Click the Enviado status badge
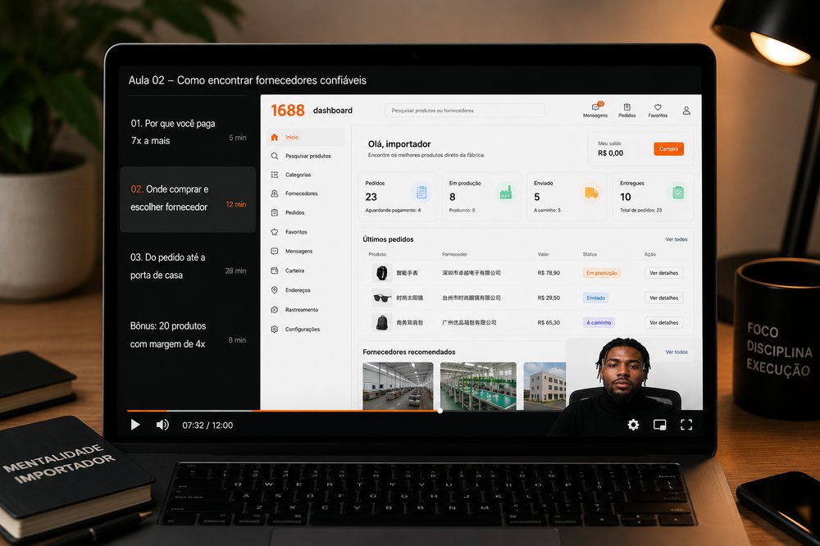 coord(595,298)
